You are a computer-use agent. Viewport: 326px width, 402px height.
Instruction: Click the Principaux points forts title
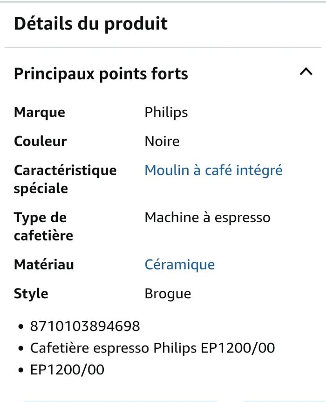tap(101, 73)
